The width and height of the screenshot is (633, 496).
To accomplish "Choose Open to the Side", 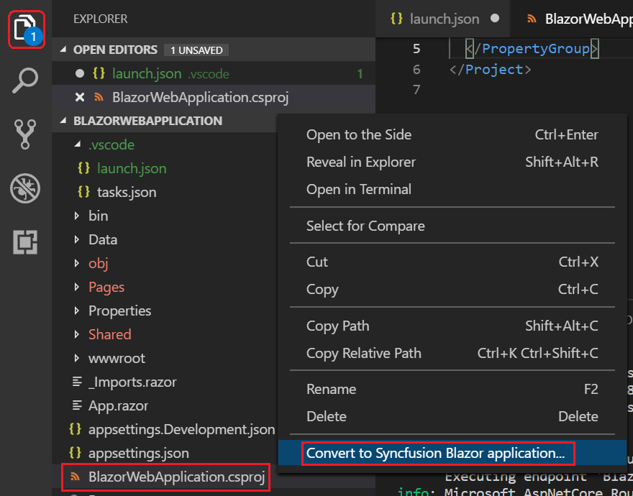I will pos(359,134).
